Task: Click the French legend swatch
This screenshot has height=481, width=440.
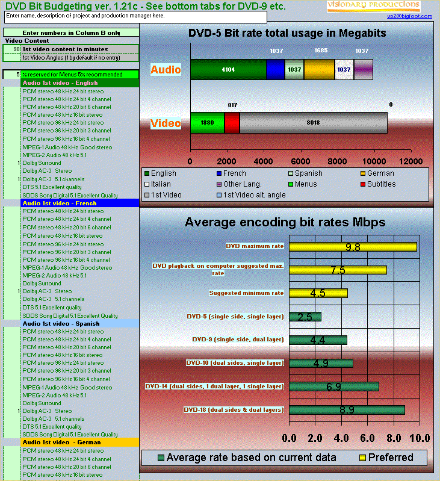Action: coord(219,173)
